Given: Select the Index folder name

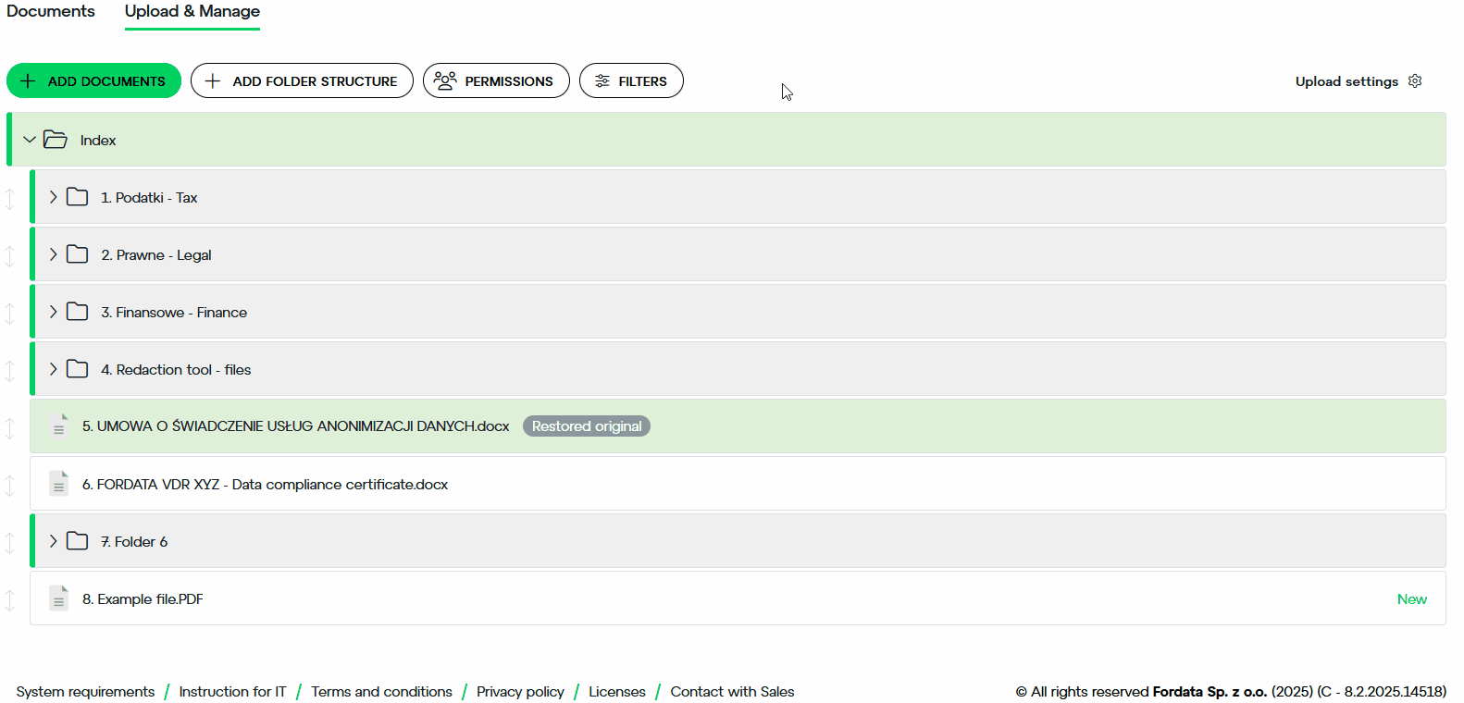Looking at the screenshot, I should (98, 141).
